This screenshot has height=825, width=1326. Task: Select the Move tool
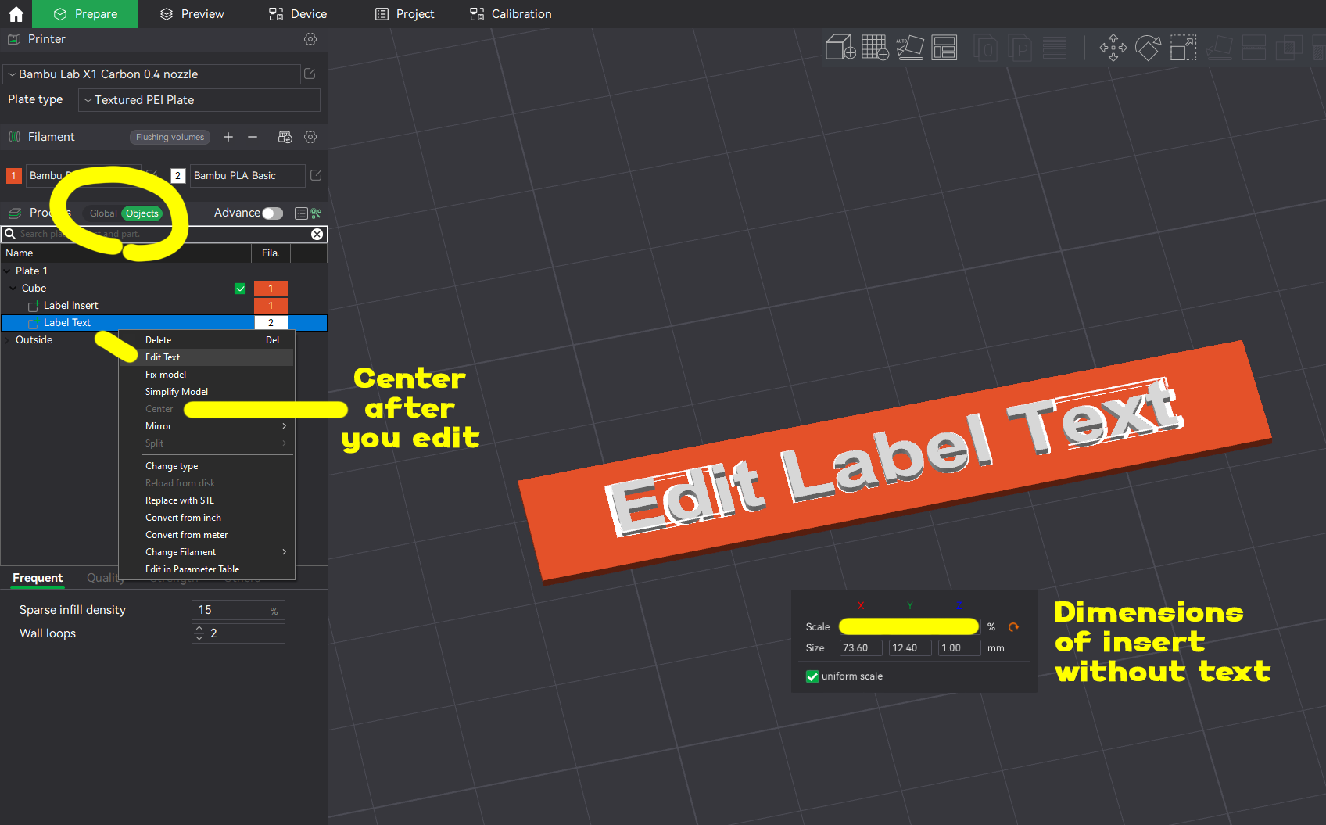[x=1113, y=48]
